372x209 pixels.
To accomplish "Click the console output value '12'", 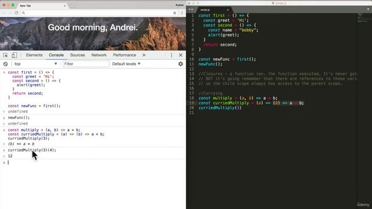I will coord(10,156).
